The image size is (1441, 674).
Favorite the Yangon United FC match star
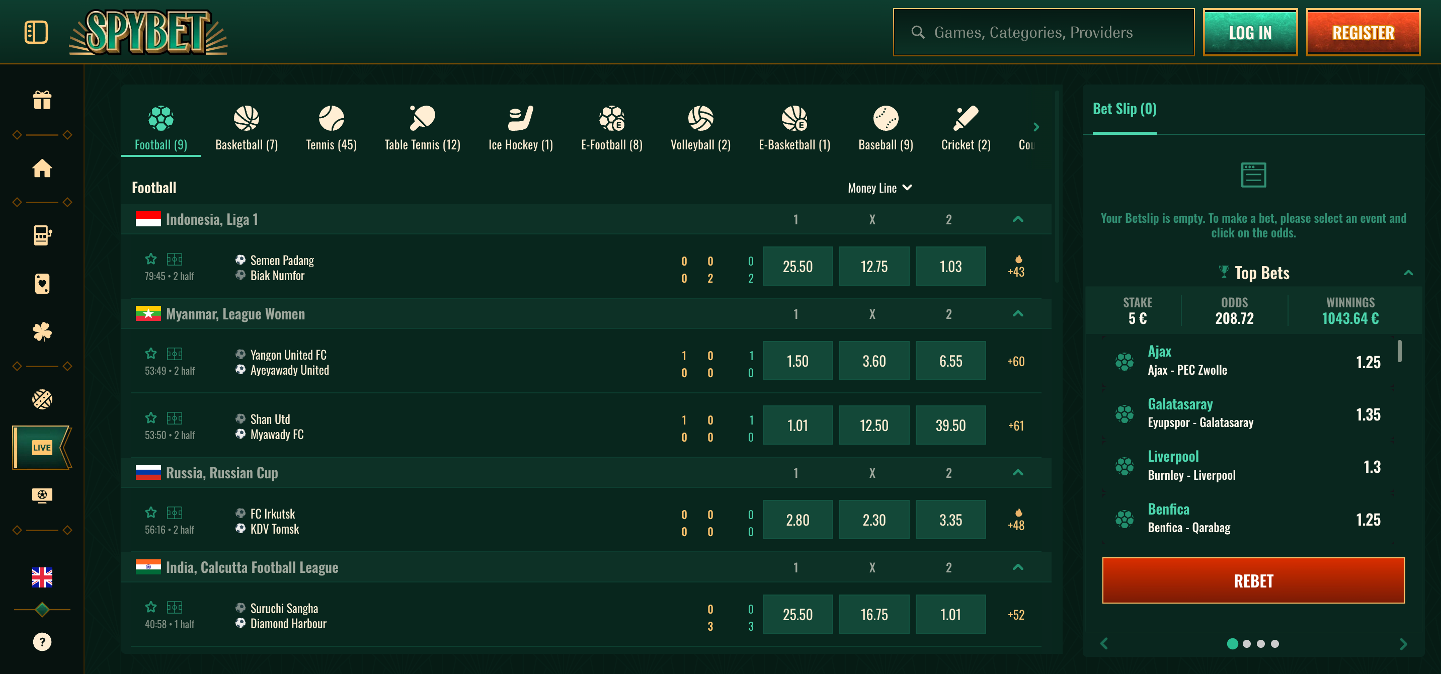click(x=151, y=354)
